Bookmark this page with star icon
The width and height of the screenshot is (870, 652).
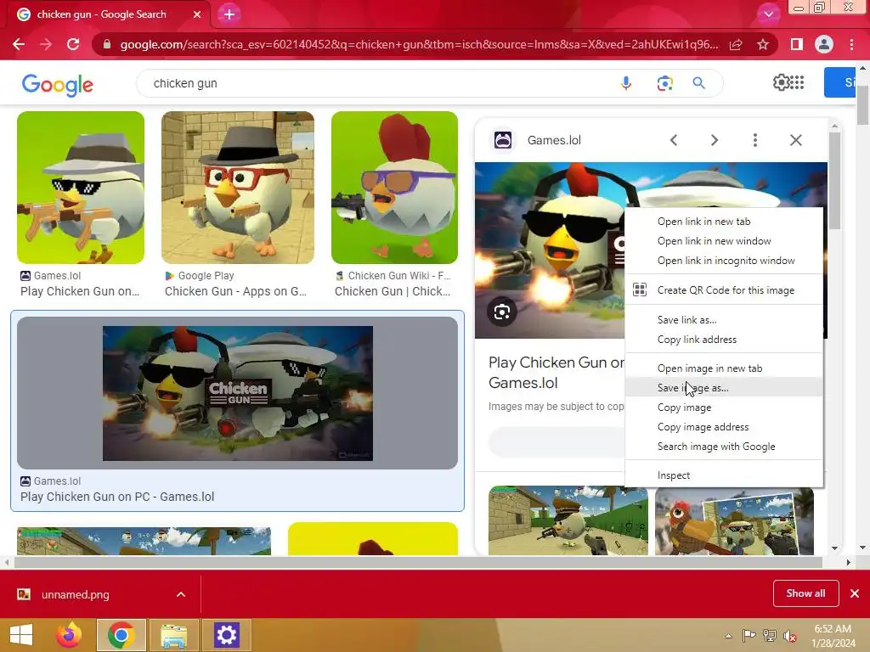click(763, 44)
